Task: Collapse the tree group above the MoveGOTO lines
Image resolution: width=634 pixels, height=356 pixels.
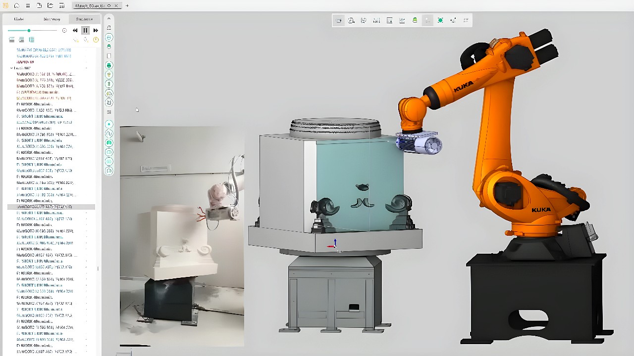Action: tap(11, 68)
